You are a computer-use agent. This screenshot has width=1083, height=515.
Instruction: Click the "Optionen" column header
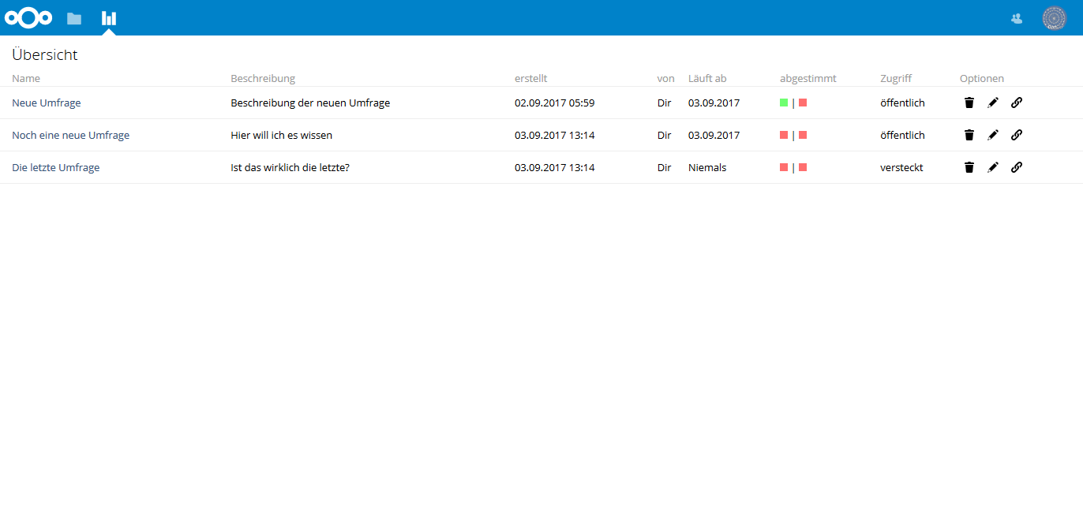coord(982,78)
